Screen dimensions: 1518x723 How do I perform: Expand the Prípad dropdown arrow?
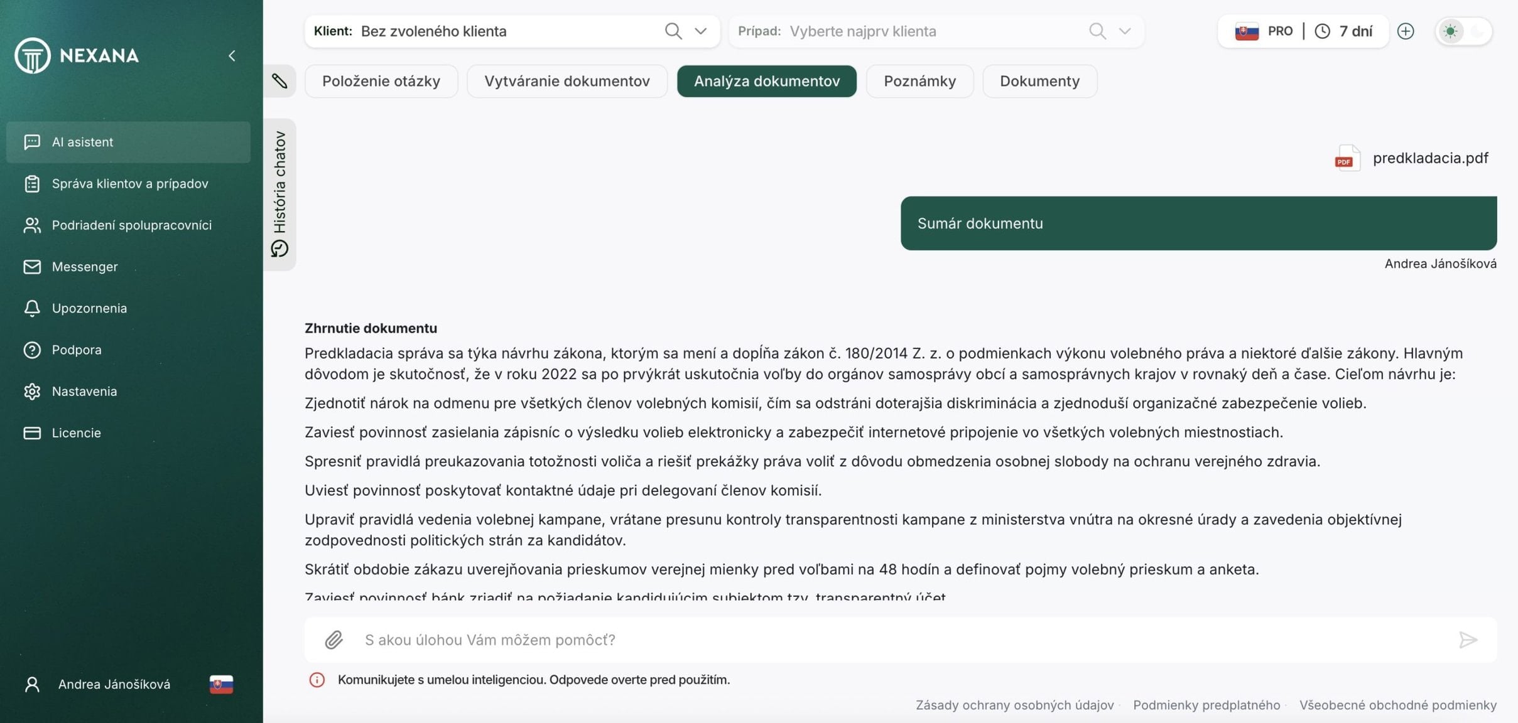click(x=1124, y=31)
